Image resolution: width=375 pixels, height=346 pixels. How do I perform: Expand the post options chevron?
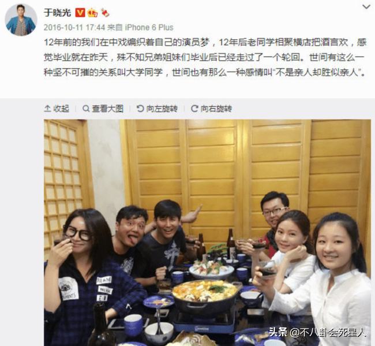click(x=366, y=7)
